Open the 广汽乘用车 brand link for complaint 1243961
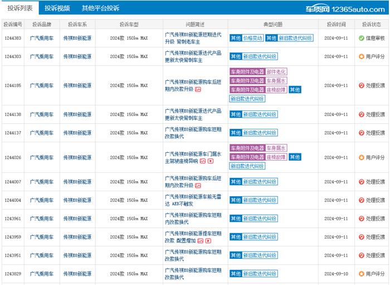 coord(42,219)
